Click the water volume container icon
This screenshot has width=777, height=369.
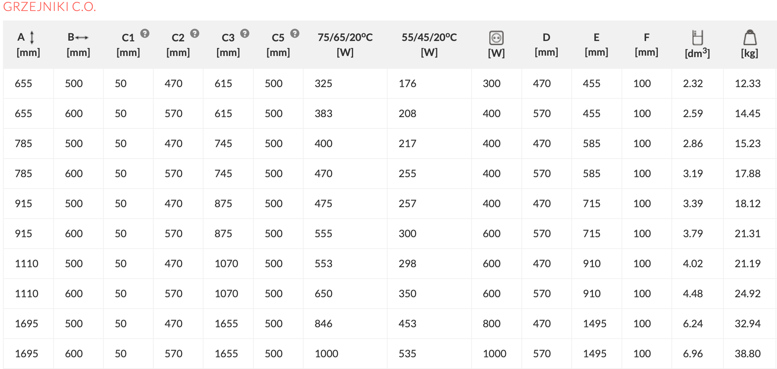pos(697,37)
